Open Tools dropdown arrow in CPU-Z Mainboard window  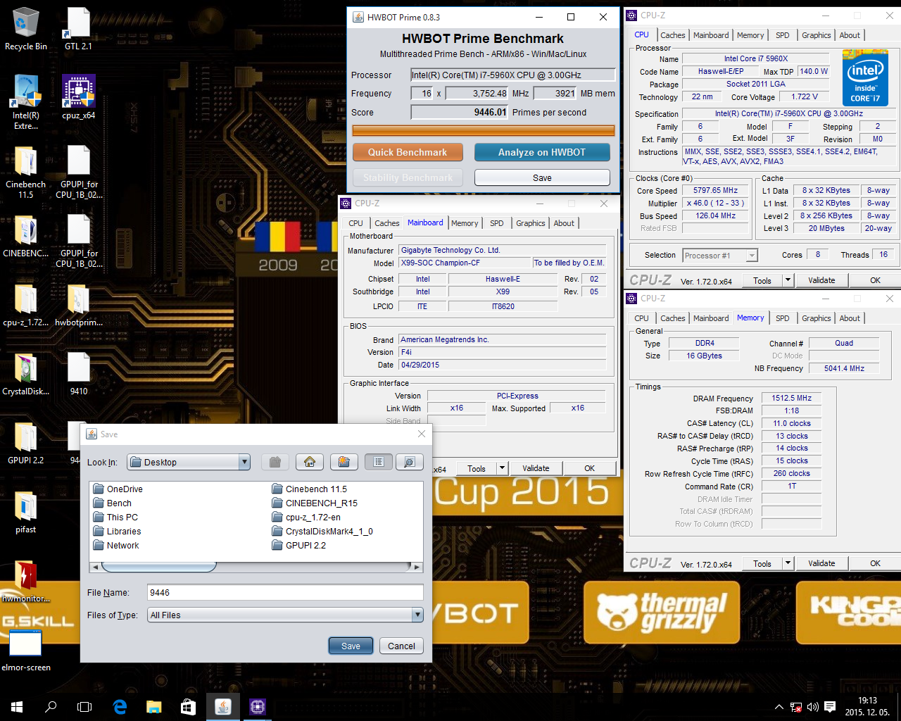pyautogui.click(x=502, y=468)
